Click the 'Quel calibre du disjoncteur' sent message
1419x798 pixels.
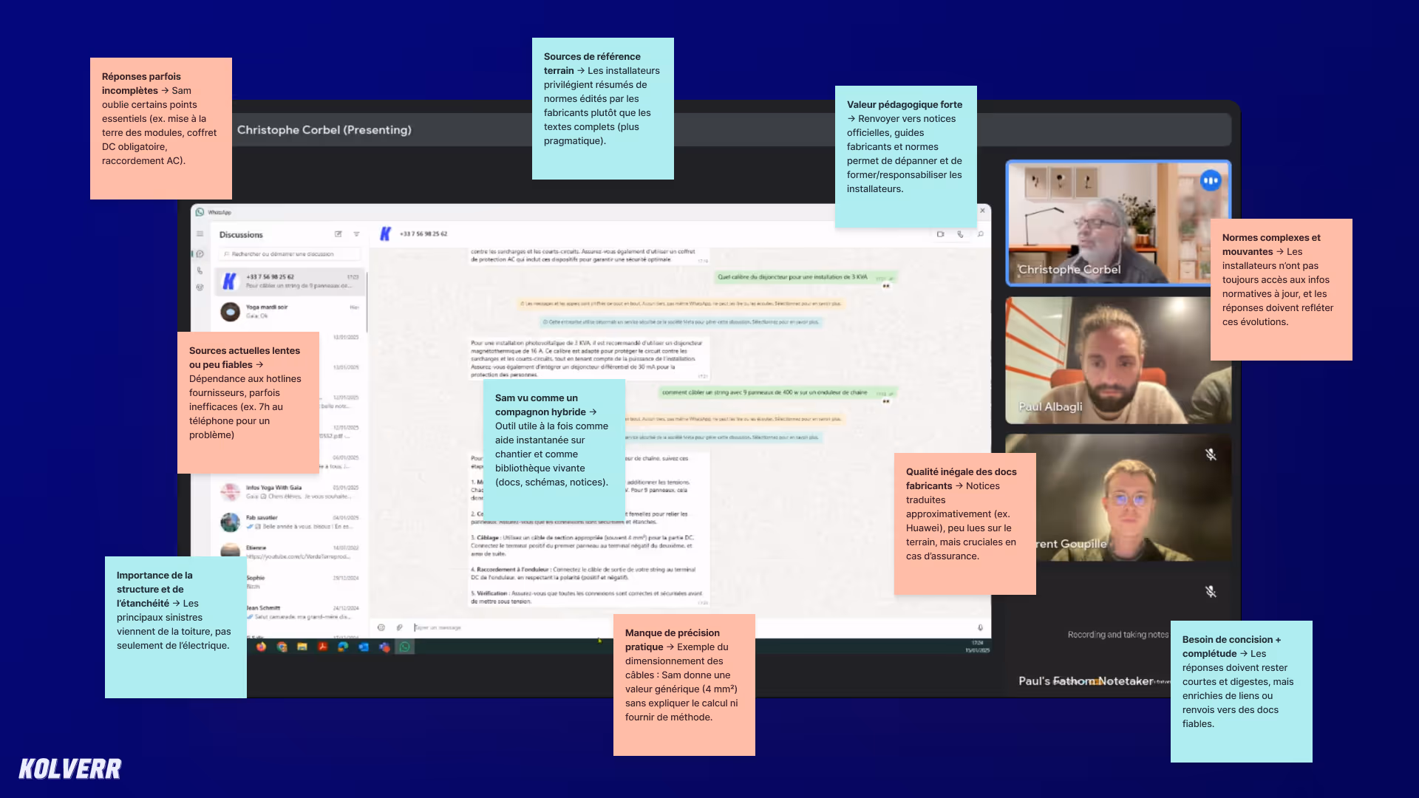(x=806, y=277)
